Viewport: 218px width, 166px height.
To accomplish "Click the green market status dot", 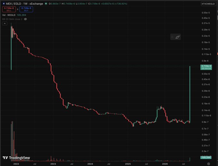I will click(46, 4).
